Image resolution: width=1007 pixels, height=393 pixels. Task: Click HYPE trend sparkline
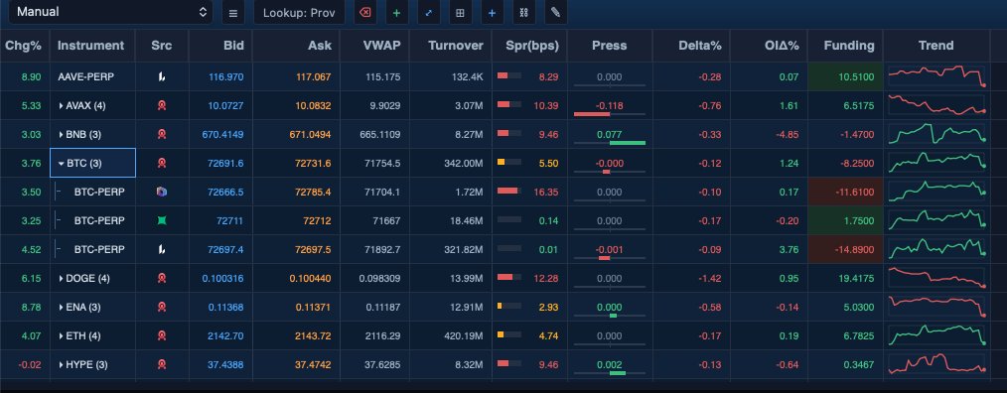click(x=936, y=364)
